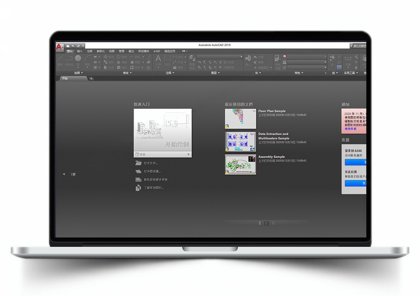Click the Group icon in the ribbon
This screenshot has height=296, width=420.
coord(332,58)
